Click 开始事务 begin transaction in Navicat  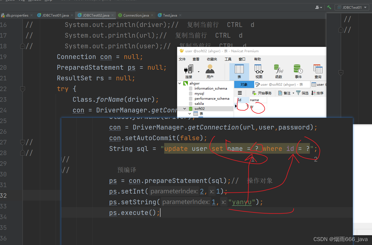(262, 93)
